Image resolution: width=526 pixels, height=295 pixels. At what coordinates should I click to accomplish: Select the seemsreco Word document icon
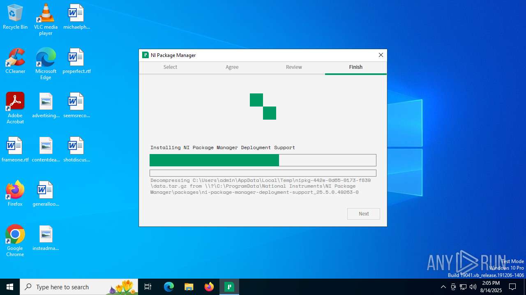point(76,106)
